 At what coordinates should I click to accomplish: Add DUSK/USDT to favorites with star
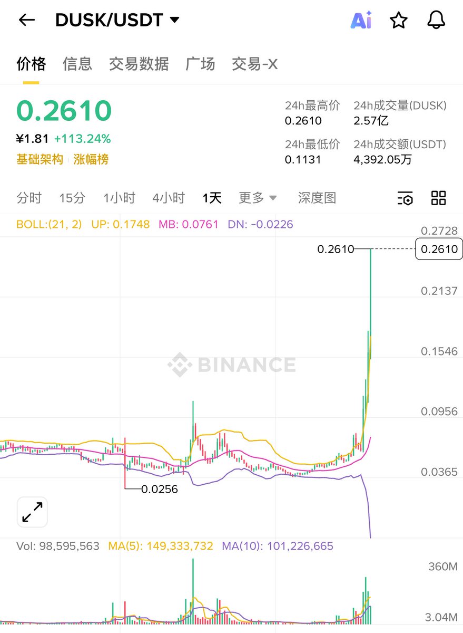(399, 20)
